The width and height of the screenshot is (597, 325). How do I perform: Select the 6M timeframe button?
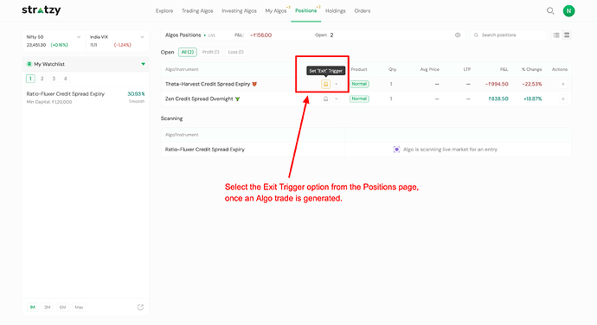63,307
